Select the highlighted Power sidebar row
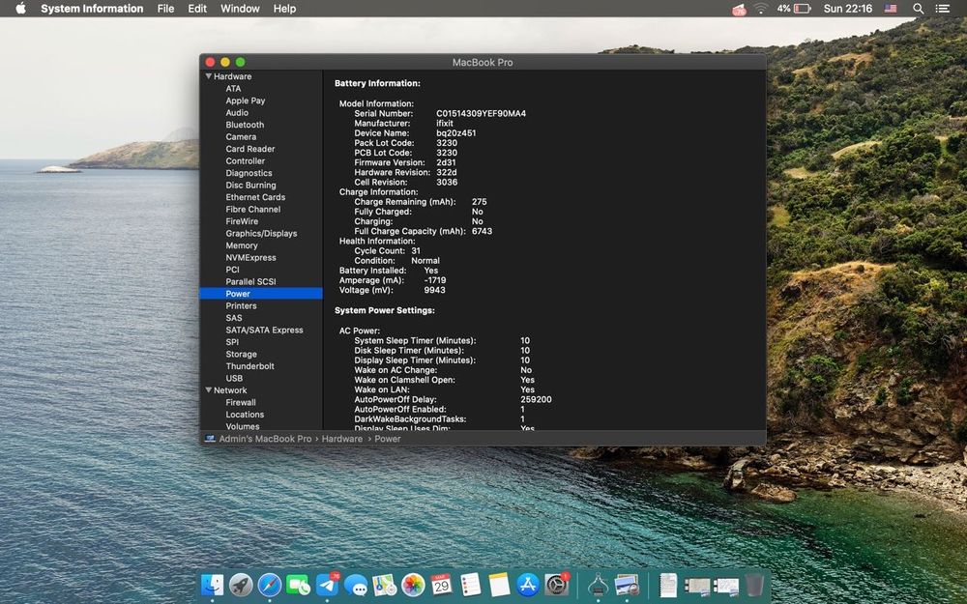The image size is (967, 604). click(261, 294)
